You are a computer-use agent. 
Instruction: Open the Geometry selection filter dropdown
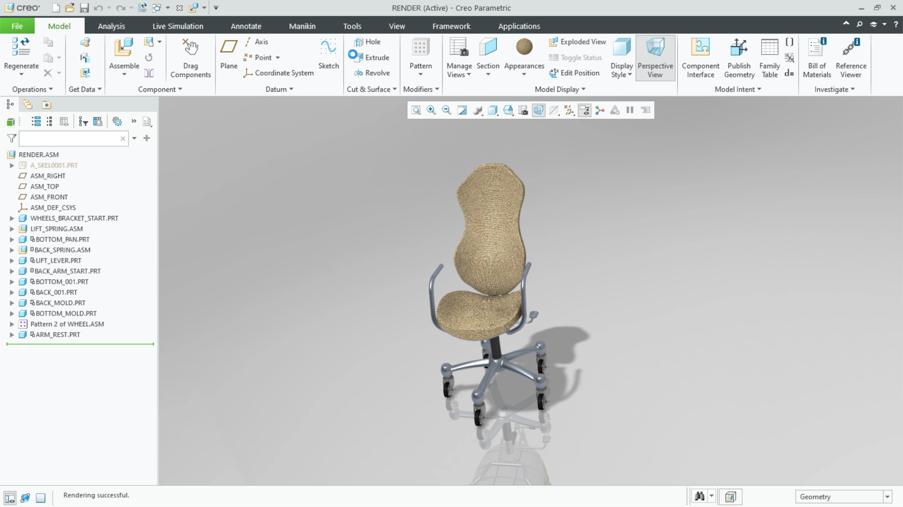coord(887,497)
